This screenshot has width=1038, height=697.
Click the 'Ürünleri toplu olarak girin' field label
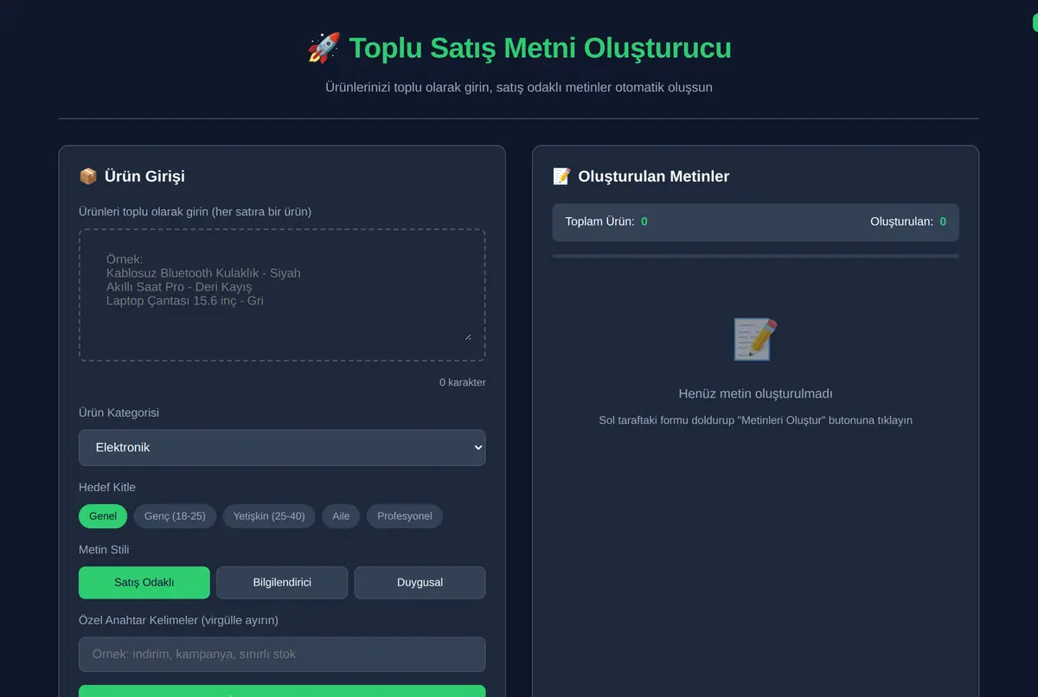pos(195,212)
